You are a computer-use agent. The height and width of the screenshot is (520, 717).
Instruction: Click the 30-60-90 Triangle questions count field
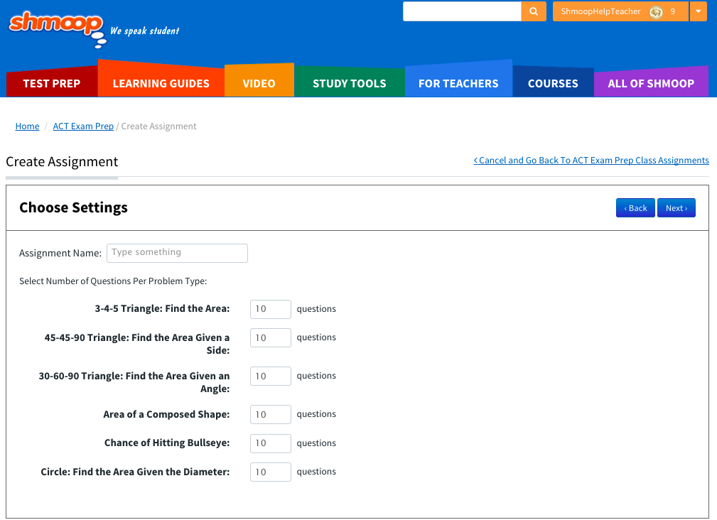click(x=271, y=376)
